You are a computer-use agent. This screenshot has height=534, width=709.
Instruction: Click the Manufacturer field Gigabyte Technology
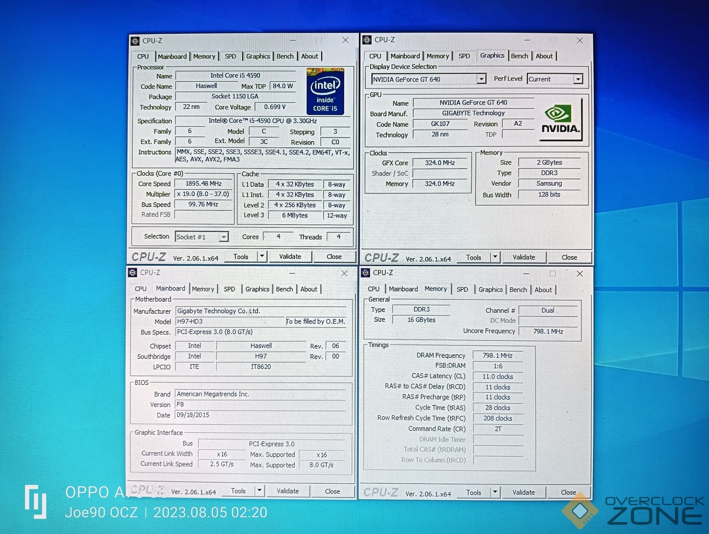261,311
